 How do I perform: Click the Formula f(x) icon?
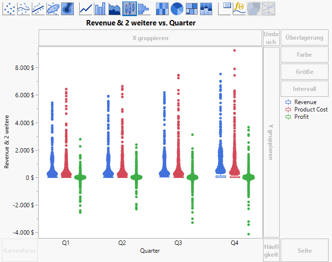pyautogui.click(x=239, y=8)
